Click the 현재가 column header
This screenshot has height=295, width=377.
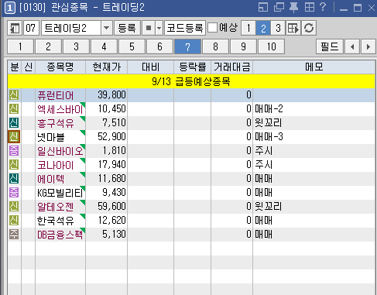click(x=106, y=67)
